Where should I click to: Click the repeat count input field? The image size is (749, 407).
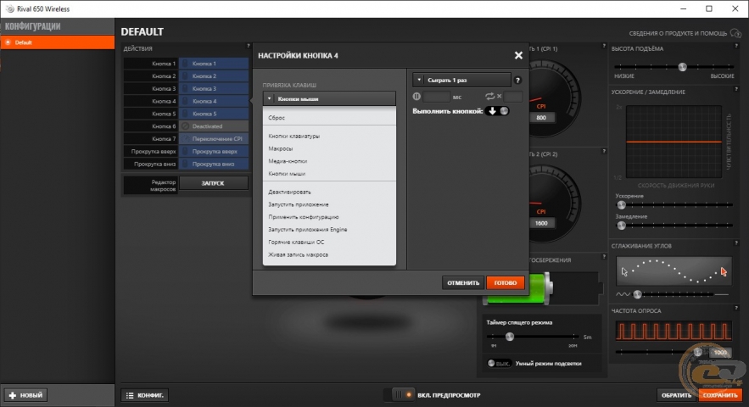point(513,97)
